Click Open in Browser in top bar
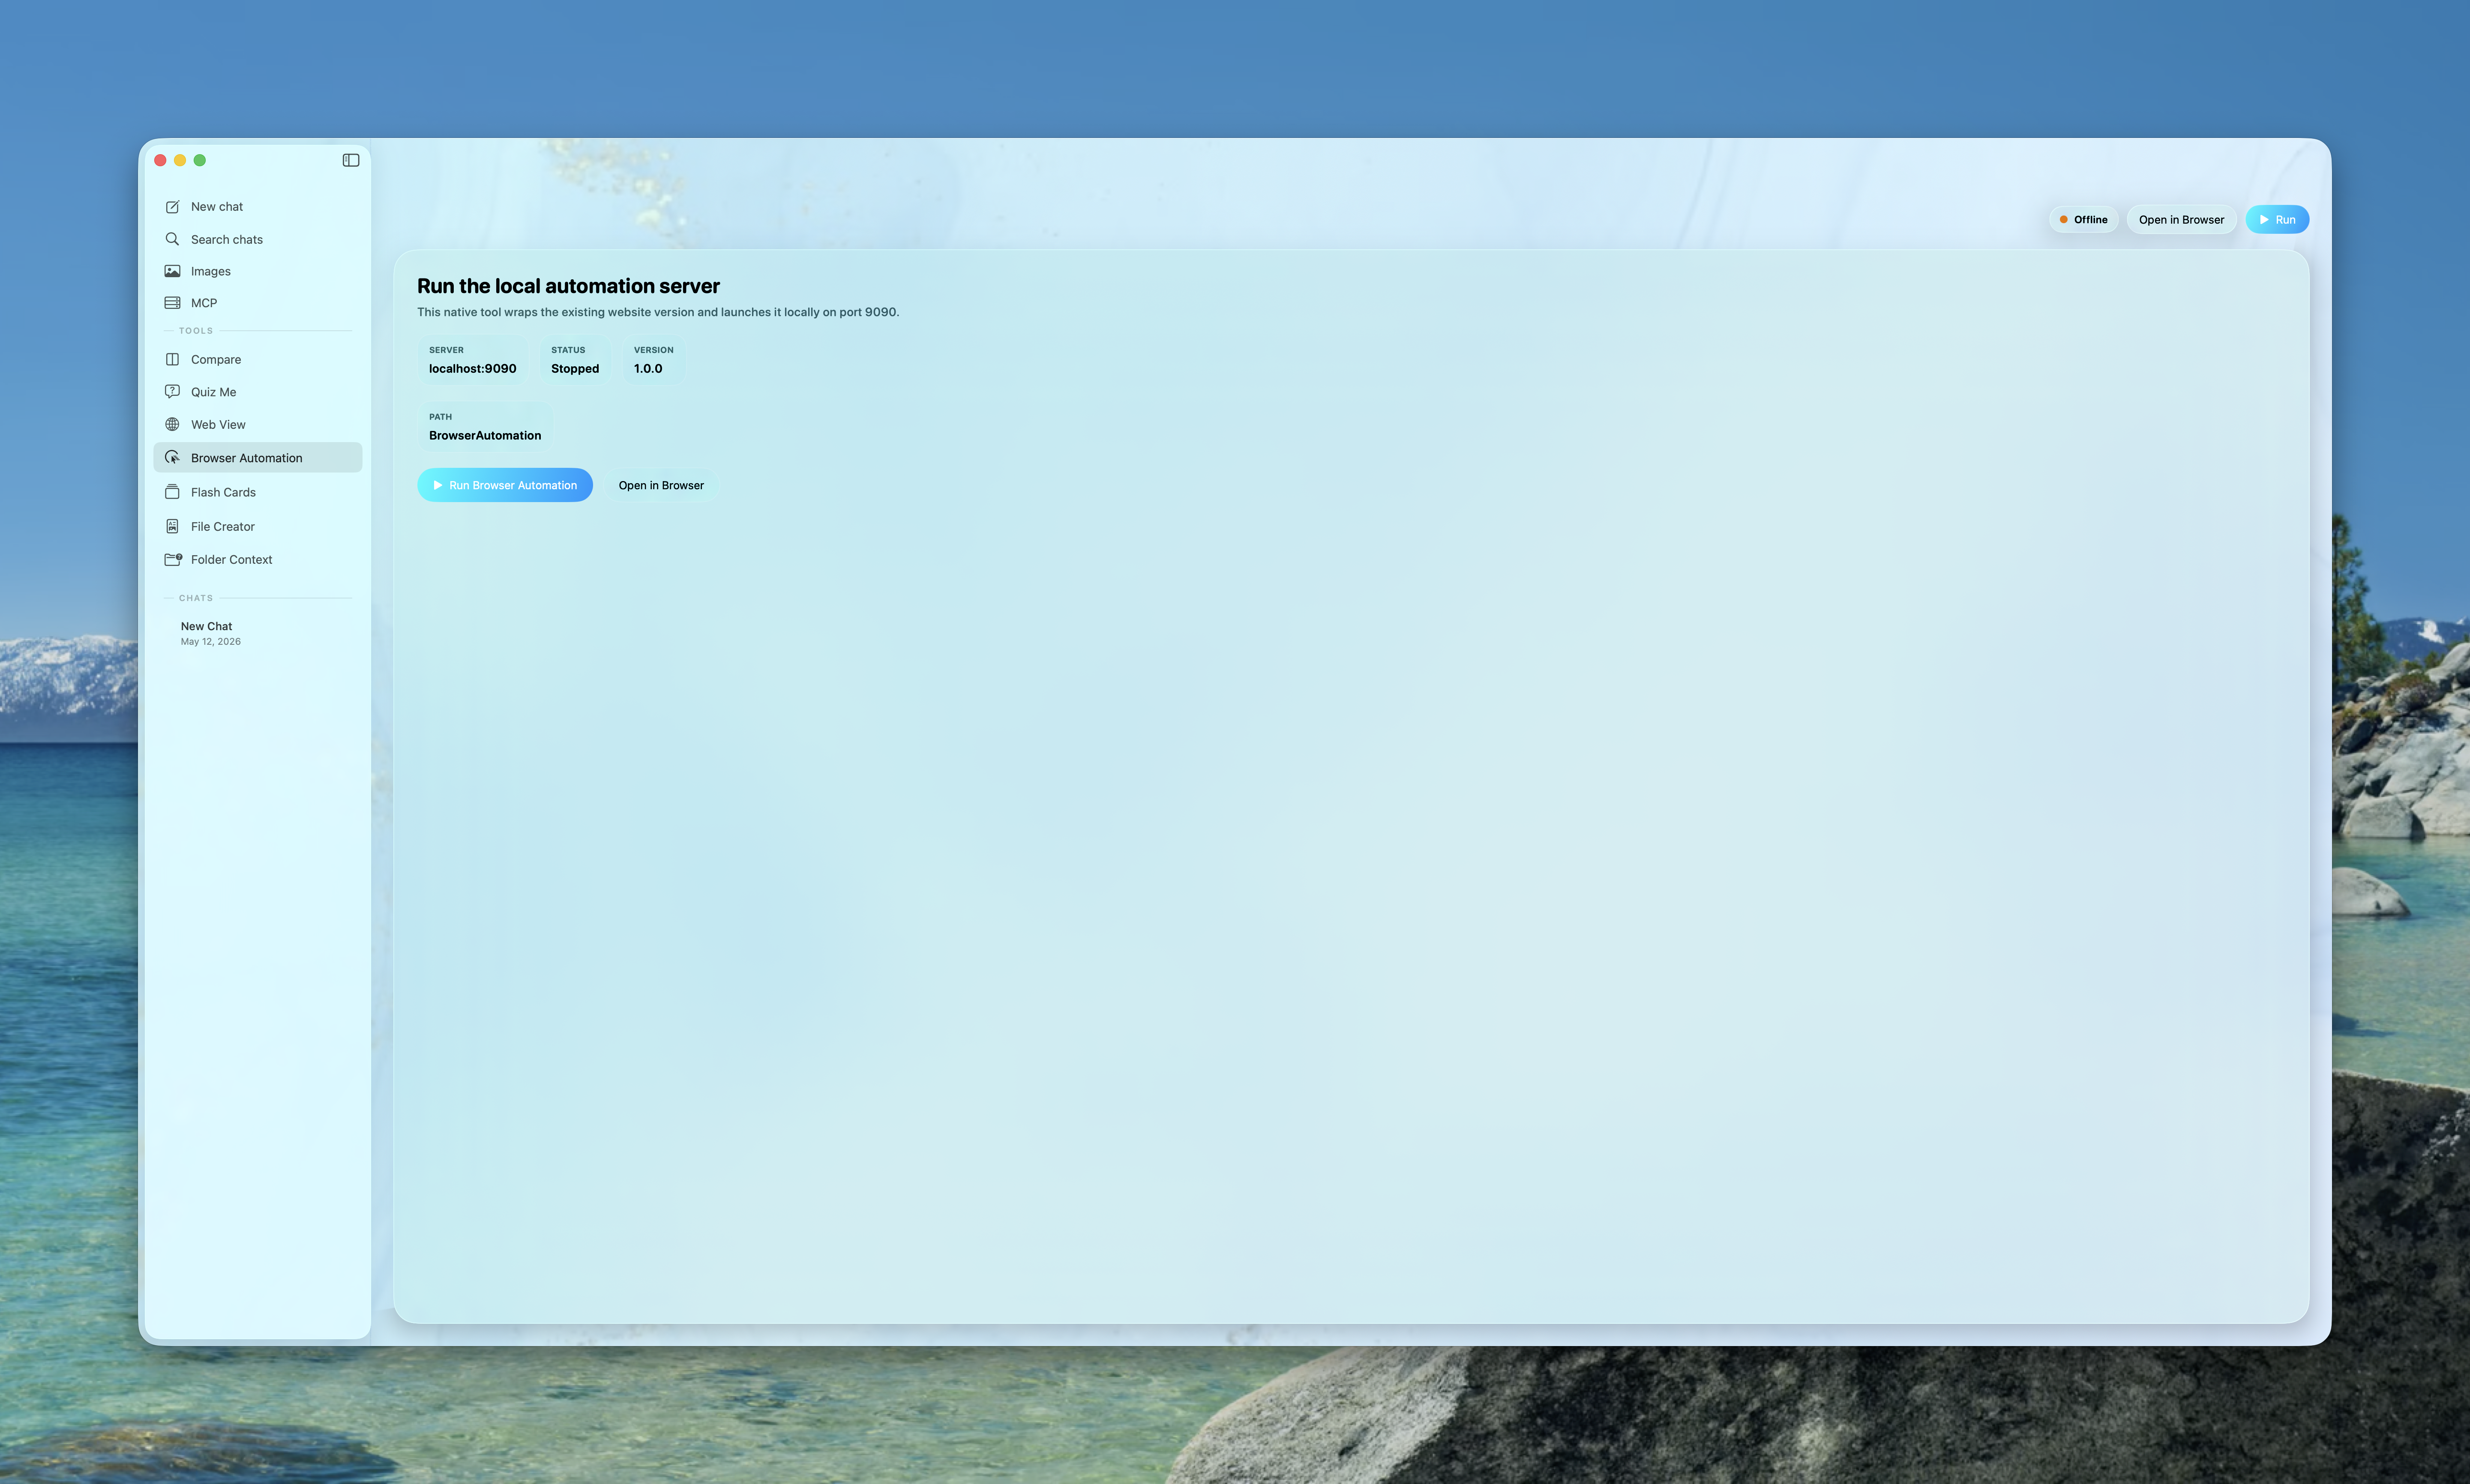 pos(2181,220)
